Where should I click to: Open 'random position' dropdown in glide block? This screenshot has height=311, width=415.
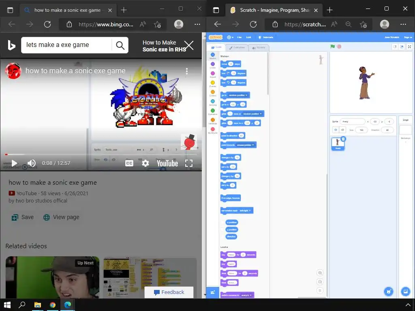[x=252, y=114]
